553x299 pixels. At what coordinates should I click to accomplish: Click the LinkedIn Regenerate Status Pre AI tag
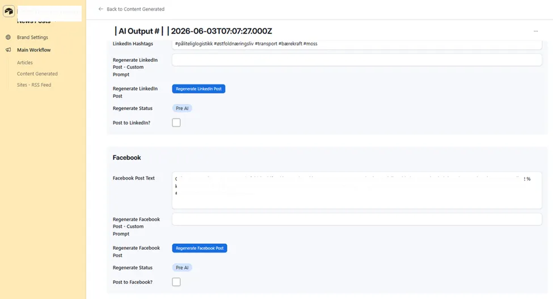(182, 108)
